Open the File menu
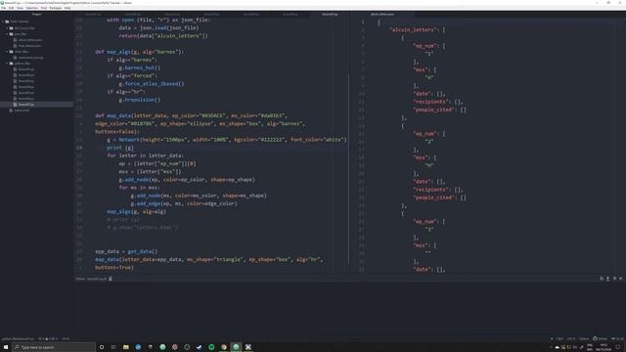The width and height of the screenshot is (626, 352). point(4,8)
